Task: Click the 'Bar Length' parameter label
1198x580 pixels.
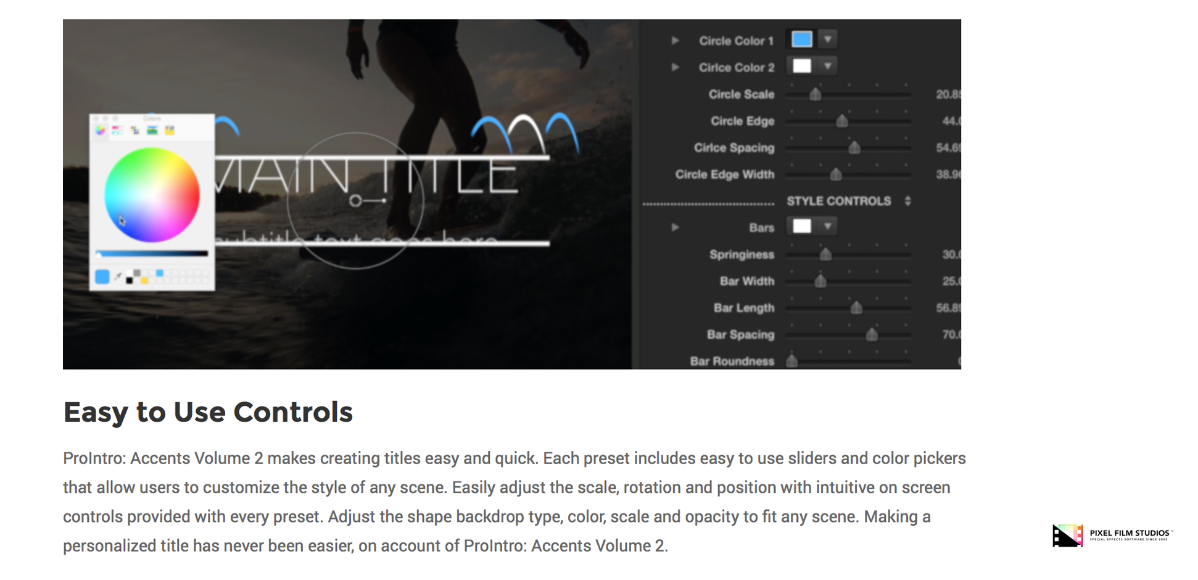Action: coord(744,308)
